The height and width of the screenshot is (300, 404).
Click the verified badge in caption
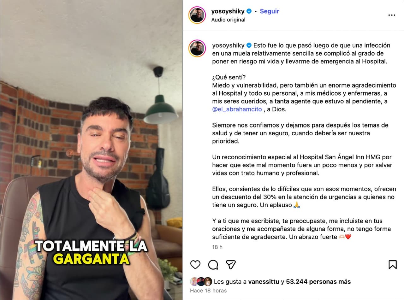[x=249, y=45]
